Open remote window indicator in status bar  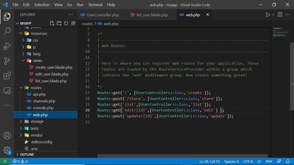click(x=5, y=161)
